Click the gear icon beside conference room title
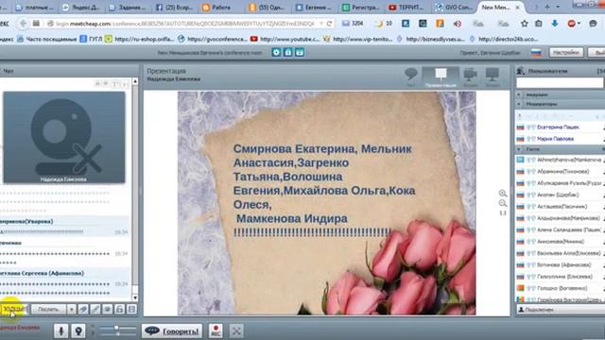 tap(276, 53)
